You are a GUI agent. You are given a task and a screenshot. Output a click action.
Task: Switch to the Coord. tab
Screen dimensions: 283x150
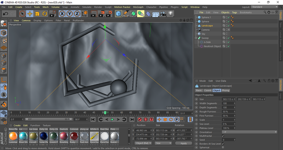[x=207, y=90]
